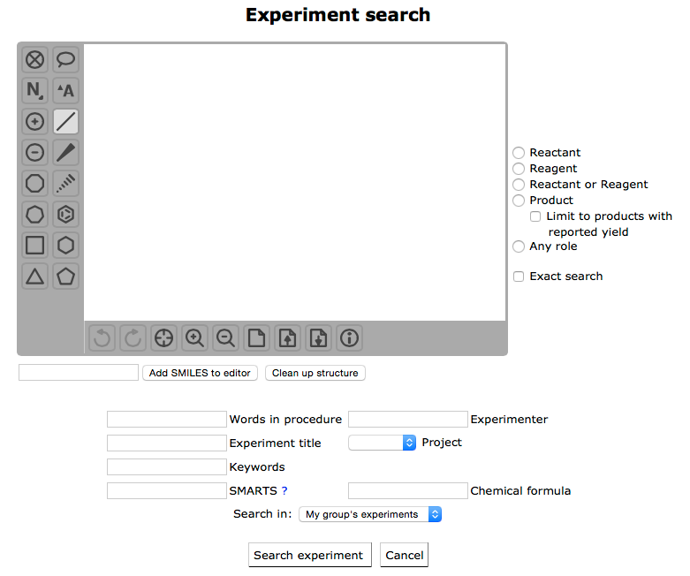Select the negative charge tool

(34, 152)
